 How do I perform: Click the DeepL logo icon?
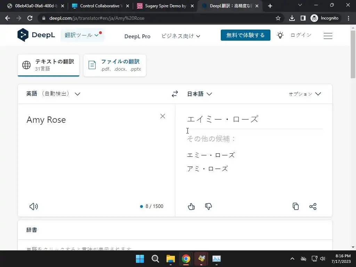point(23,35)
